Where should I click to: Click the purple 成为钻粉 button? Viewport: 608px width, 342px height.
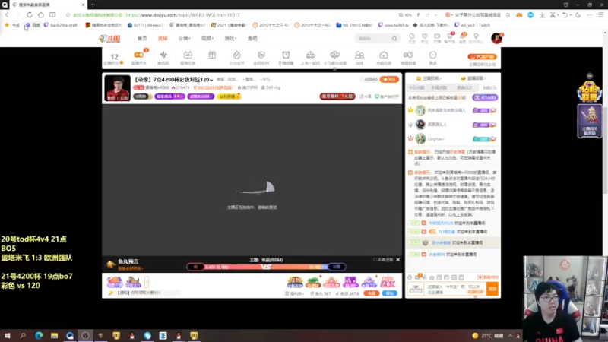(485, 98)
